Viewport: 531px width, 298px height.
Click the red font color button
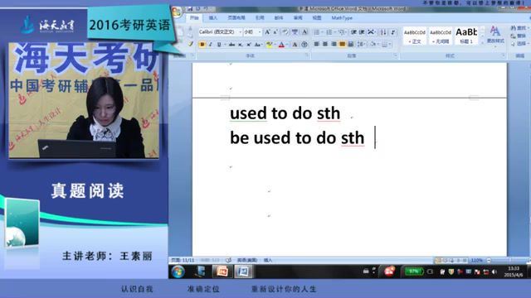pyautogui.click(x=281, y=44)
